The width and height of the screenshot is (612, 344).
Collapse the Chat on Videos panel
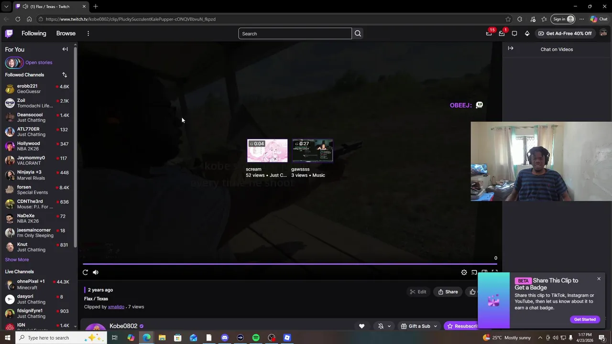511,48
